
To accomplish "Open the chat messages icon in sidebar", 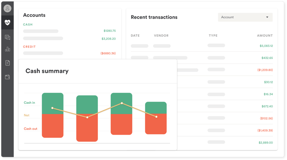I will point(7,37).
